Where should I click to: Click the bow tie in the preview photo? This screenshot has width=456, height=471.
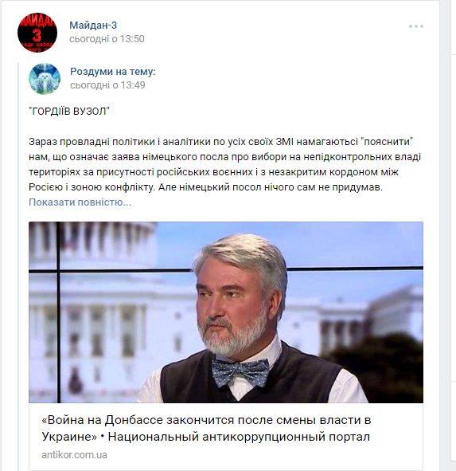(240, 373)
